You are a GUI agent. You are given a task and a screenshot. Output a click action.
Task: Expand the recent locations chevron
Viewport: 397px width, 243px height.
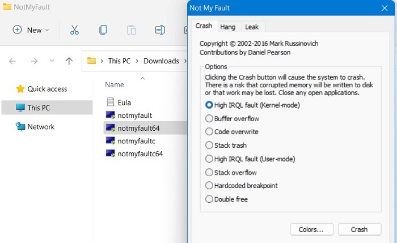click(52, 61)
